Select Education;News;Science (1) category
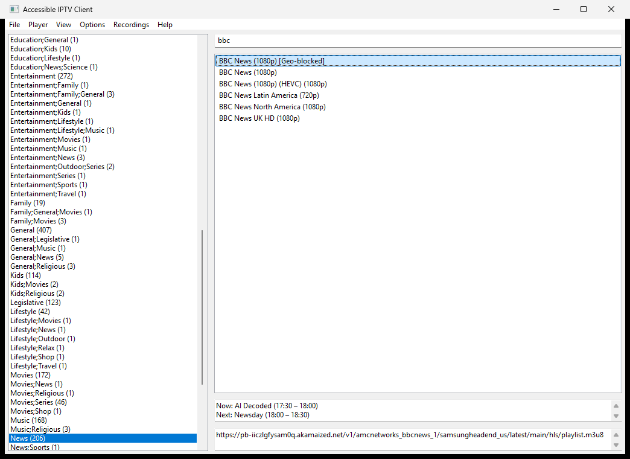 103,67
